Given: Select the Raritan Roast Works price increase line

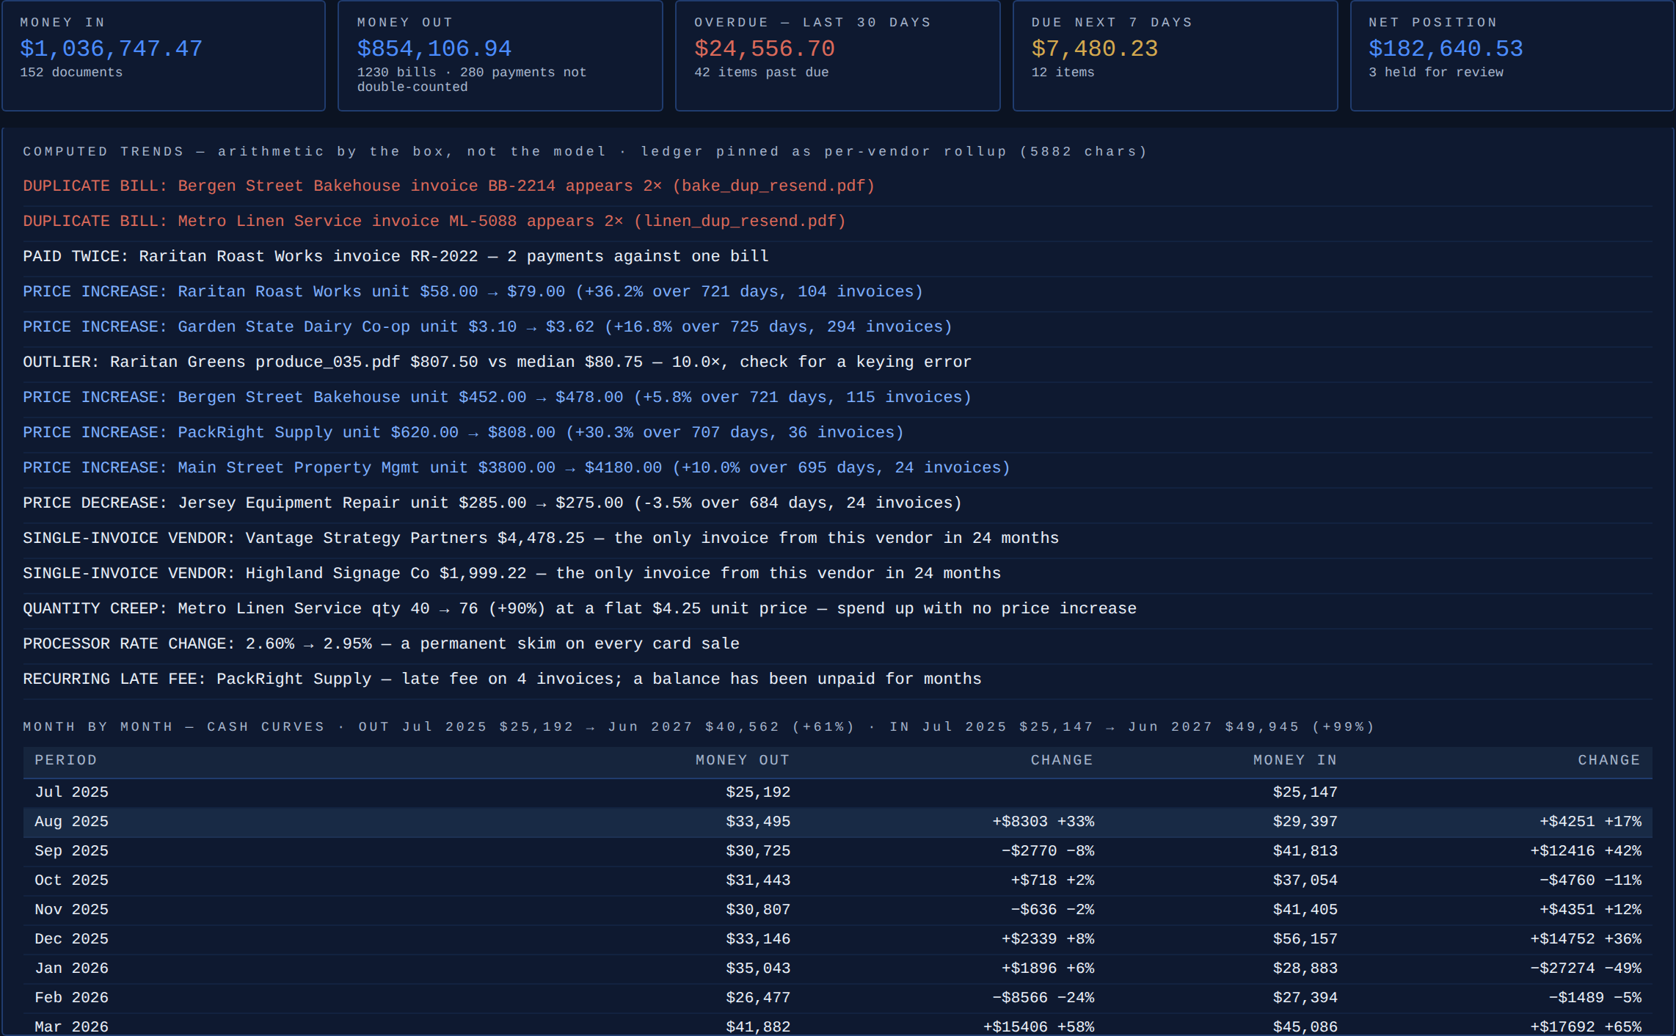Looking at the screenshot, I should click(837, 292).
